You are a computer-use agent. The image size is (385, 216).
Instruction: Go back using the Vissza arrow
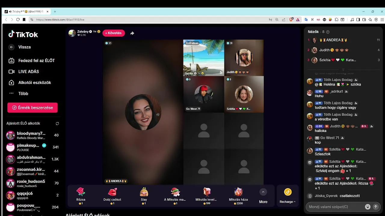(11, 47)
